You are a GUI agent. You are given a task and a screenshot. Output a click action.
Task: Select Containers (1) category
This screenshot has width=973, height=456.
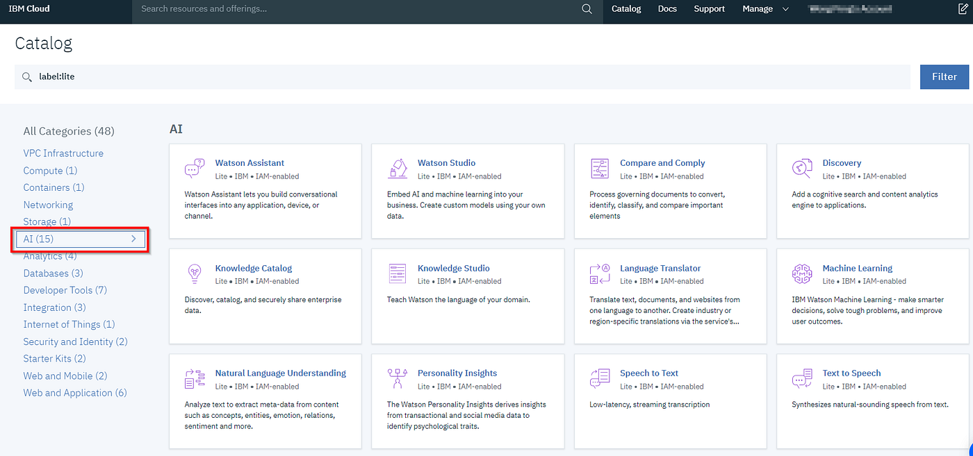pos(54,187)
